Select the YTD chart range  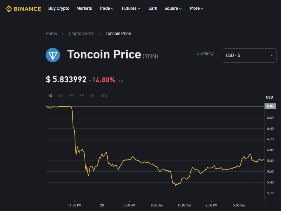[104, 96]
